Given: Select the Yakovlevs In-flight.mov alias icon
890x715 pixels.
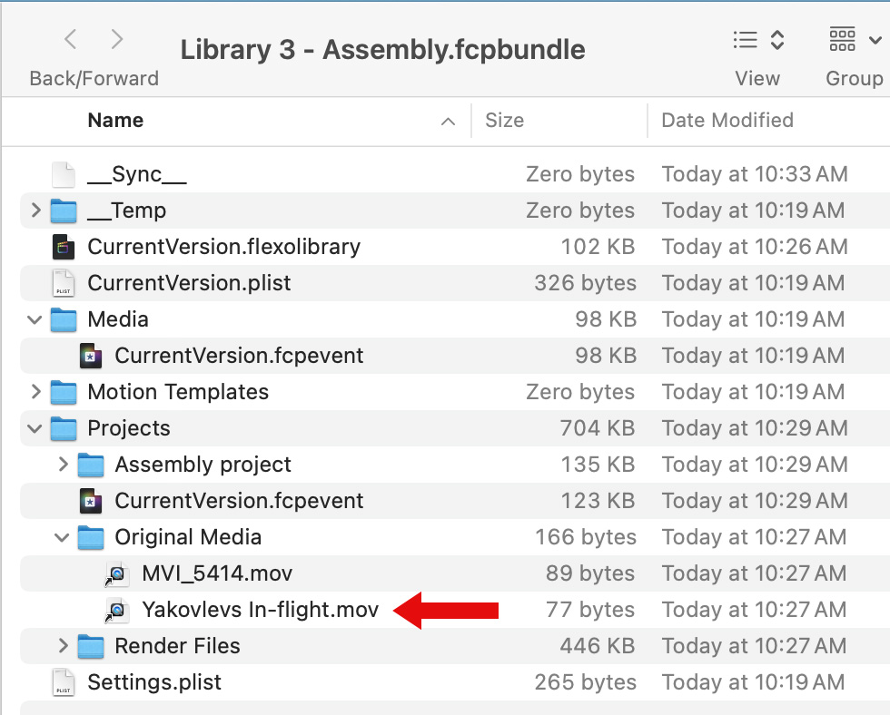Looking at the screenshot, I should coord(117,610).
